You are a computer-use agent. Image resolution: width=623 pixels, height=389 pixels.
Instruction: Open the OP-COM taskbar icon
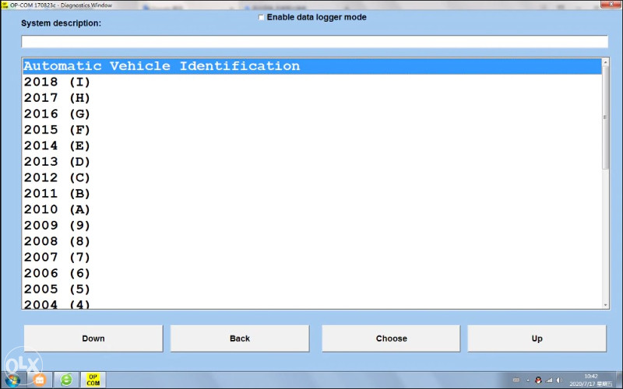[x=93, y=380]
